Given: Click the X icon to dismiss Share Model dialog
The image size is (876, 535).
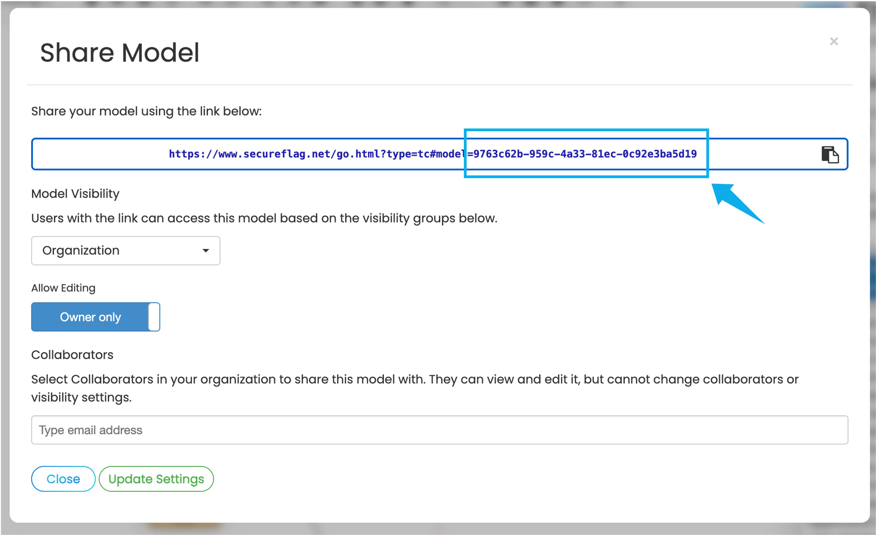Looking at the screenshot, I should coord(834,42).
